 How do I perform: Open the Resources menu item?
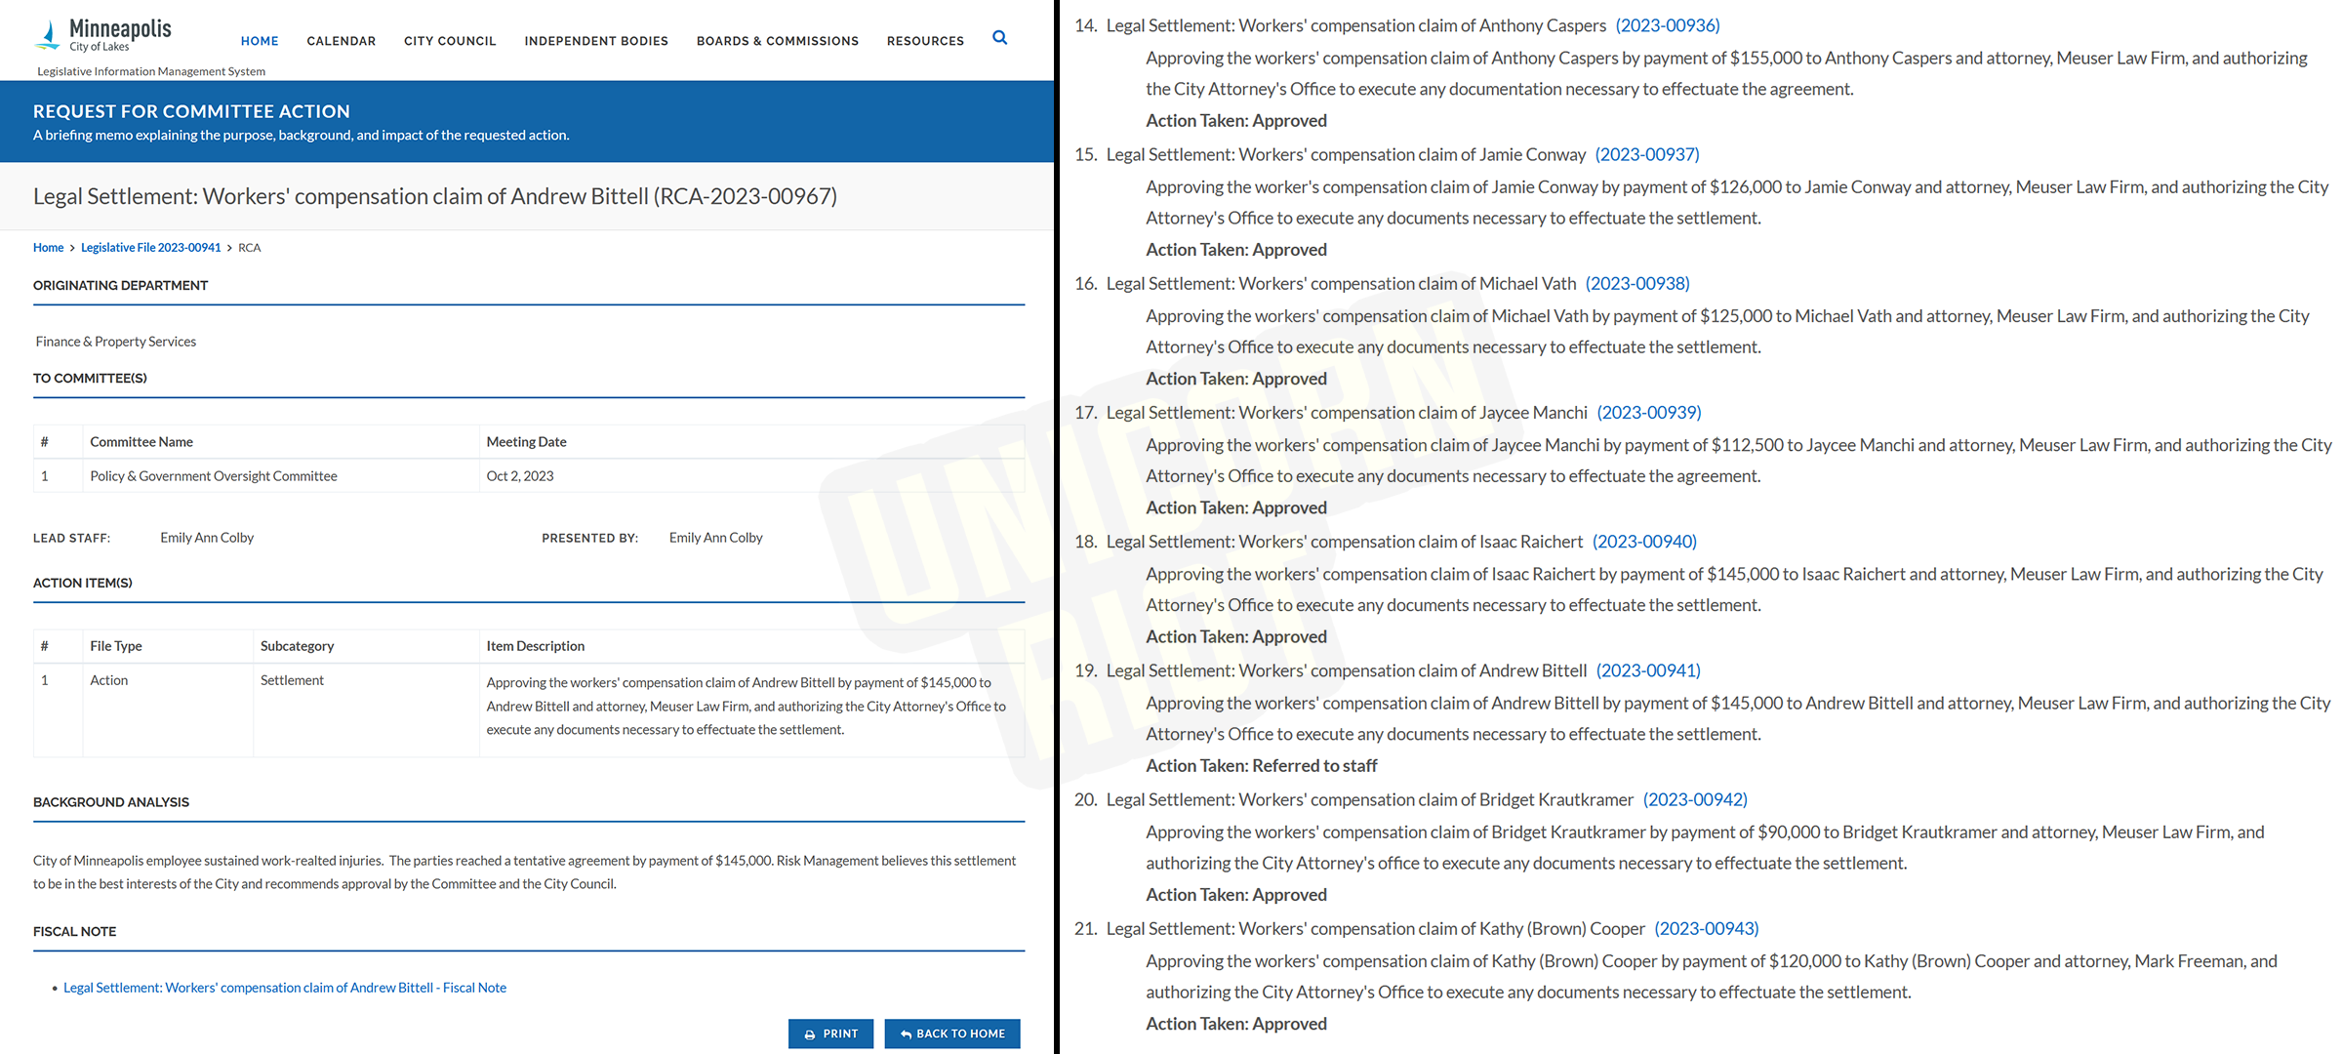[x=924, y=41]
